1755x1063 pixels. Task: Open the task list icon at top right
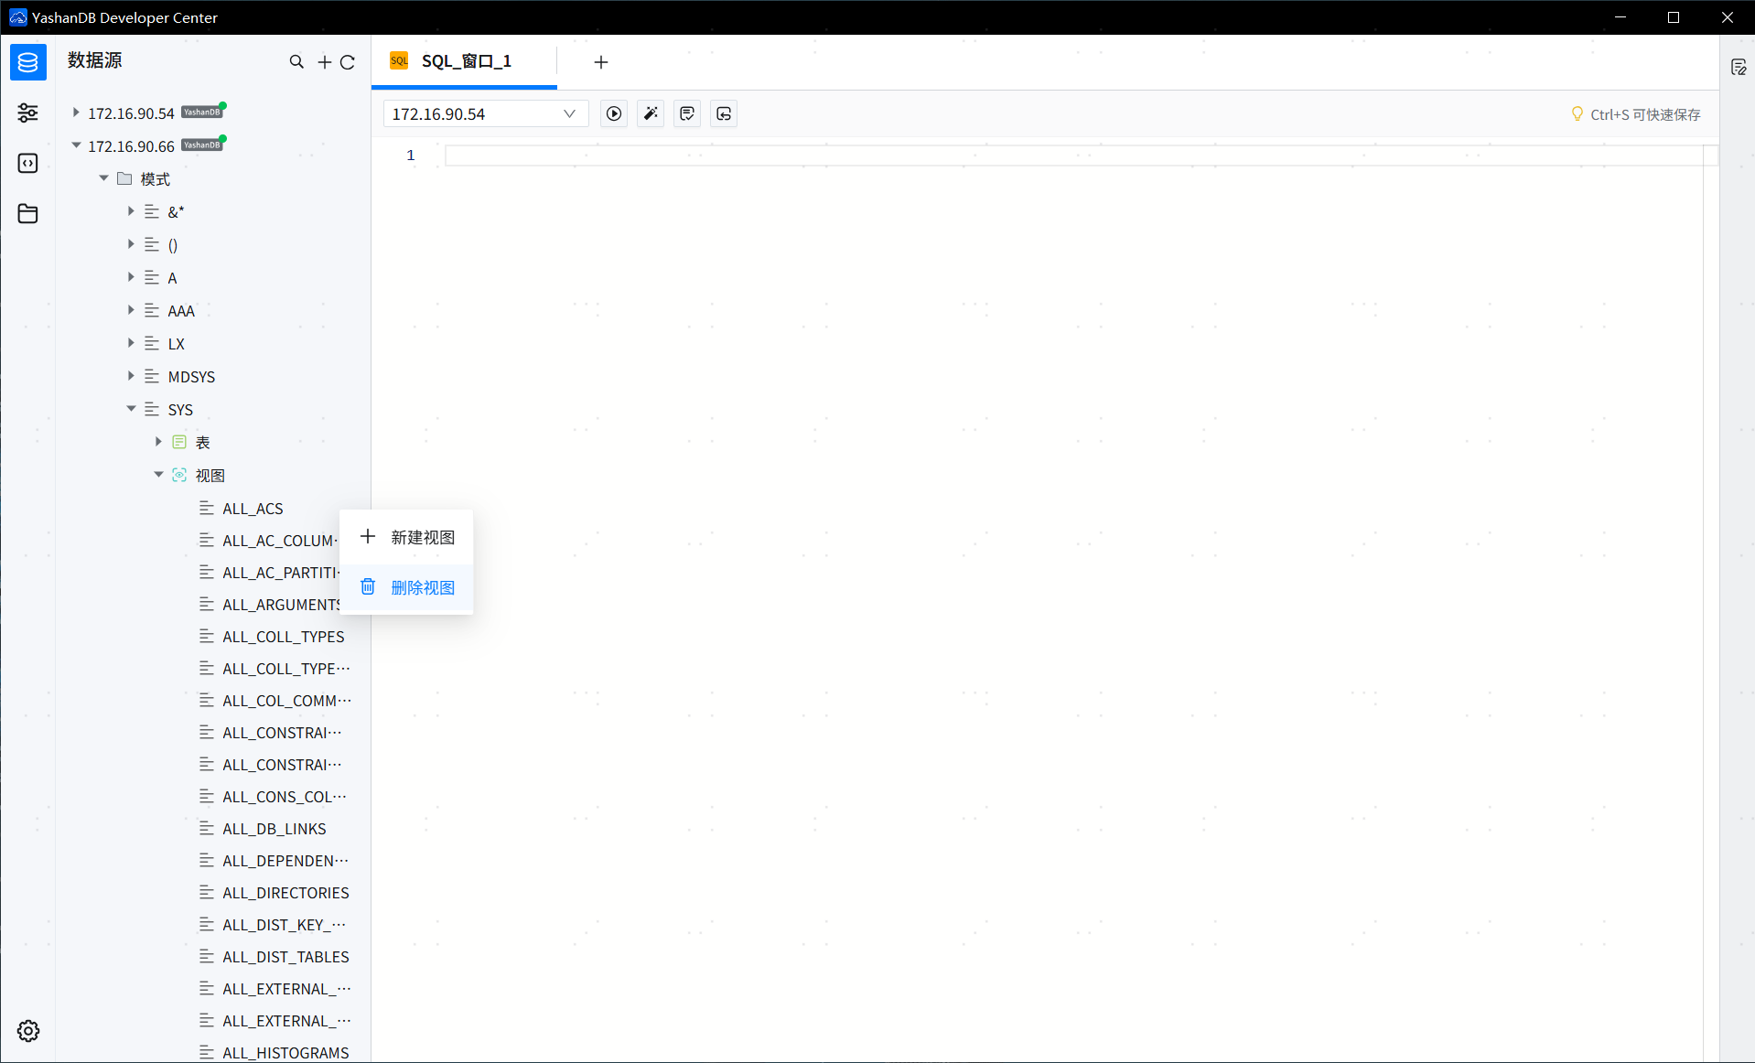pos(1739,66)
